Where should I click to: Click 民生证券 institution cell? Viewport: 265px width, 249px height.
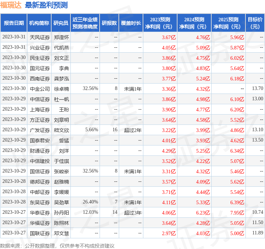tap(40, 58)
